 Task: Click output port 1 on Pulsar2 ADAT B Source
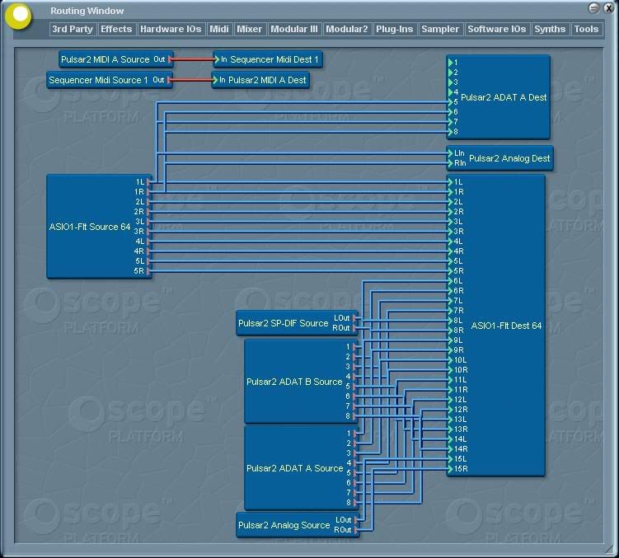pyautogui.click(x=355, y=347)
